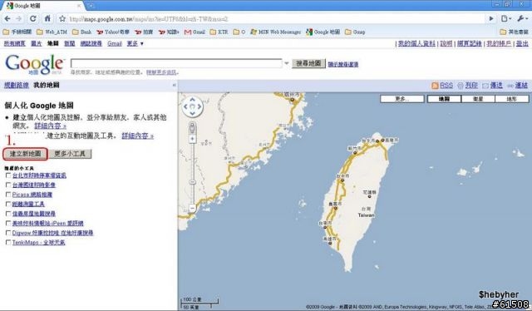Select the 地圖 map view button
The height and width of the screenshot is (311, 532).
click(x=444, y=99)
